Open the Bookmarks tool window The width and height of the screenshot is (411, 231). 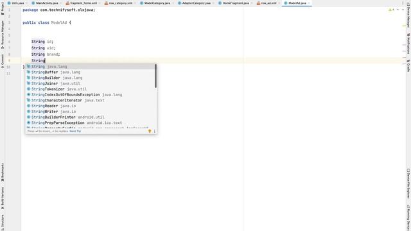tap(3, 172)
